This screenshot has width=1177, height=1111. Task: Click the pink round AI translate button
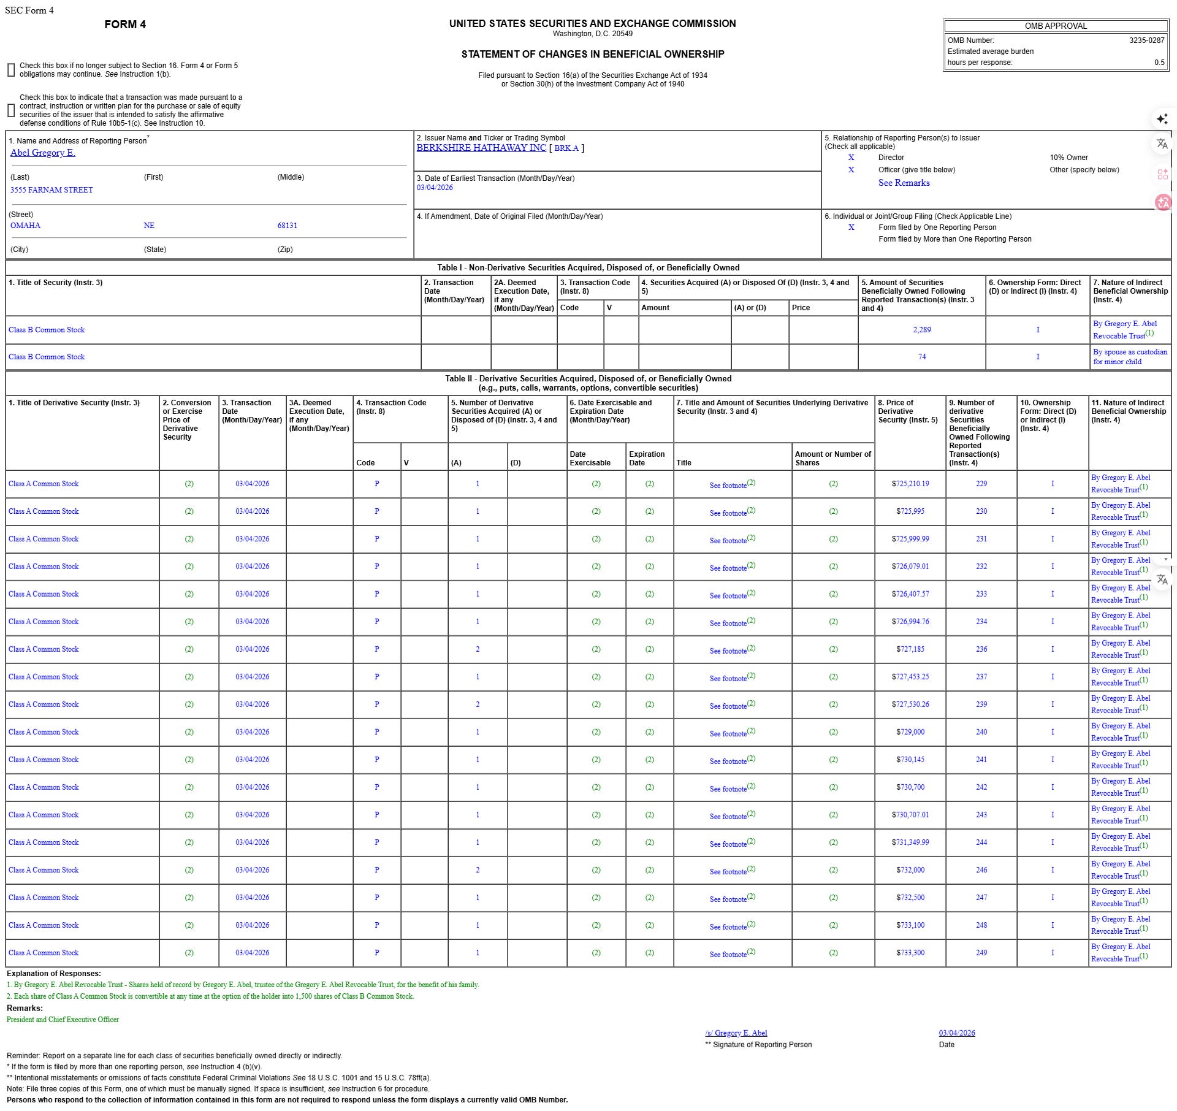pos(1162,202)
